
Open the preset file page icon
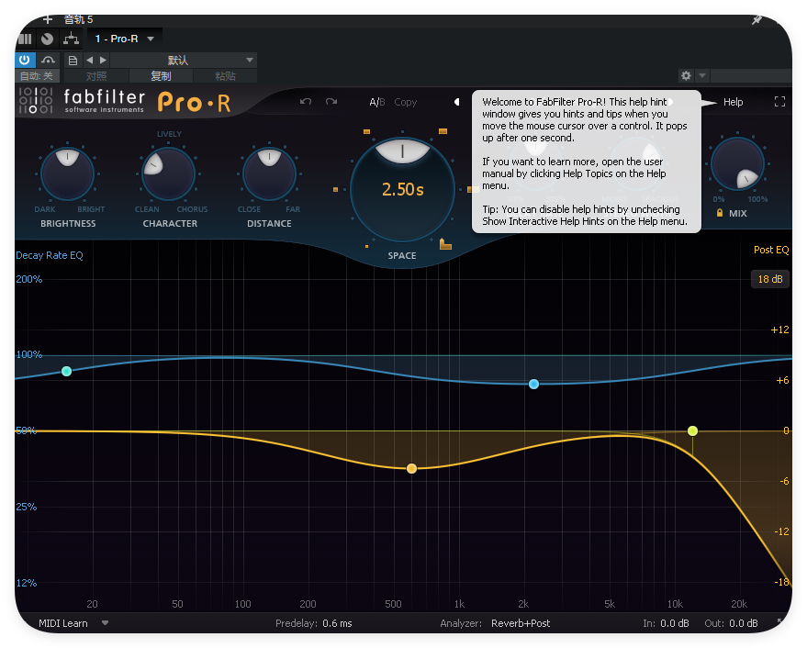(x=73, y=61)
